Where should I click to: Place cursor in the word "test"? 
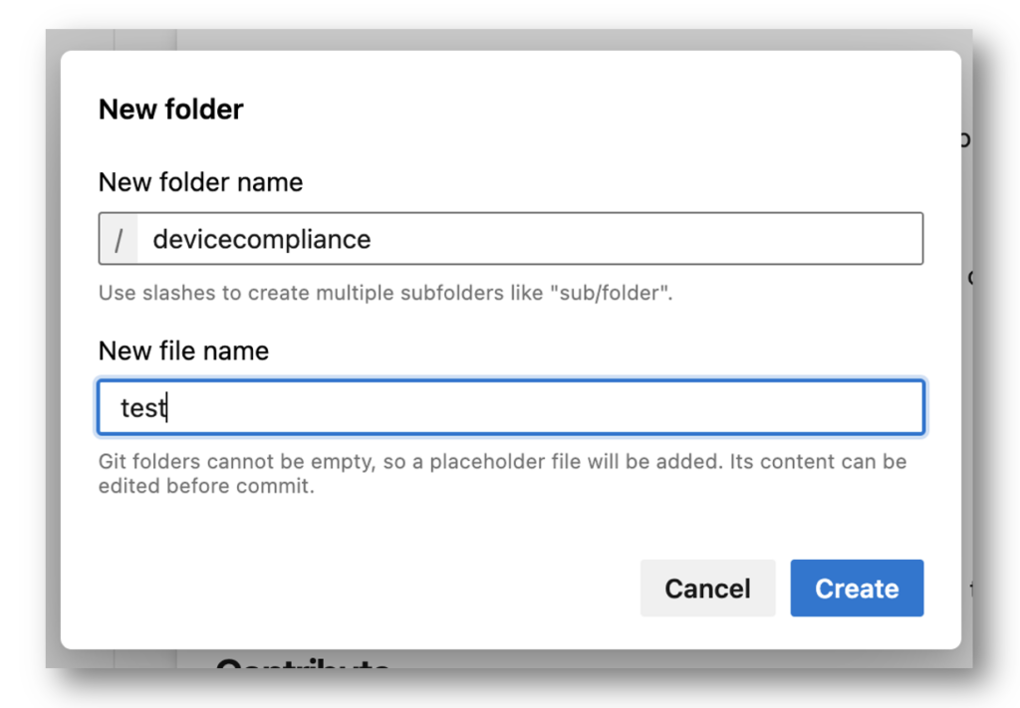pyautogui.click(x=143, y=408)
